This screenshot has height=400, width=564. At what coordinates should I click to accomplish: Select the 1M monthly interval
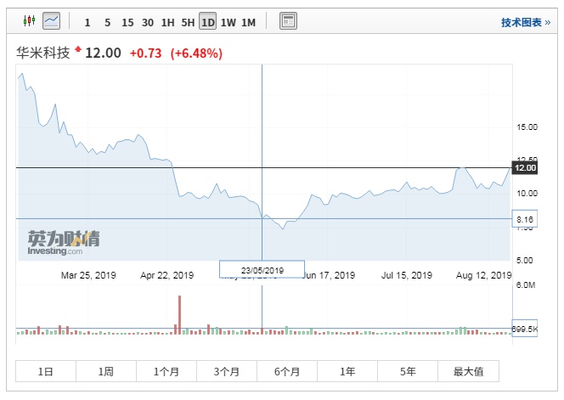(x=248, y=22)
